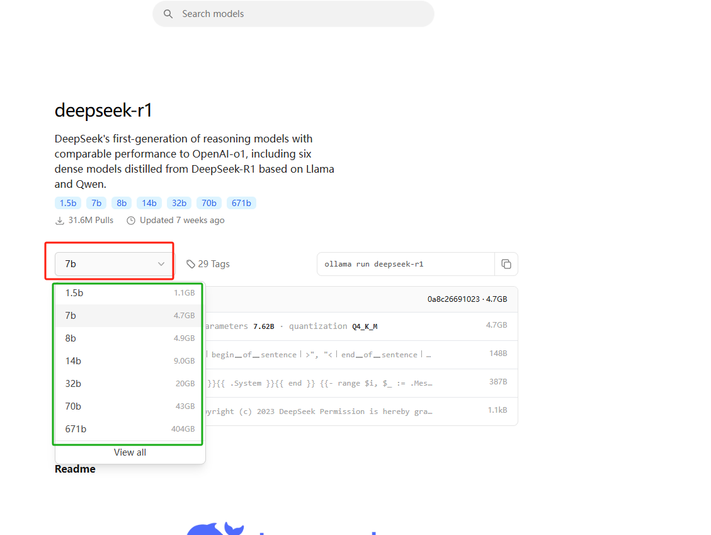The image size is (711, 535).
Task: Click the 671b blue tag badge
Action: tap(241, 203)
